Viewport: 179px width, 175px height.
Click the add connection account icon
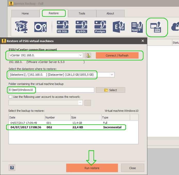[88, 55]
